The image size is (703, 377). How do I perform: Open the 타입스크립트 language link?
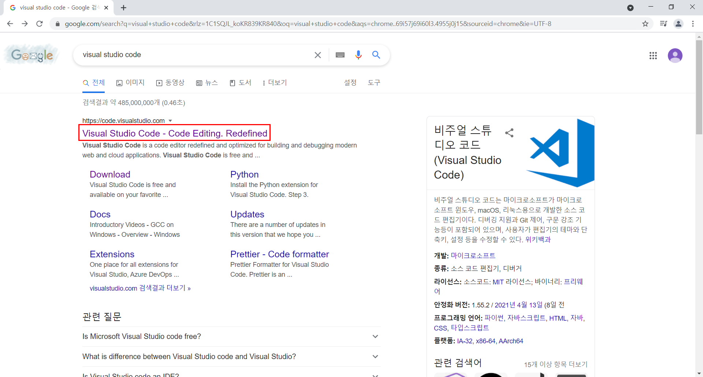click(x=470, y=328)
